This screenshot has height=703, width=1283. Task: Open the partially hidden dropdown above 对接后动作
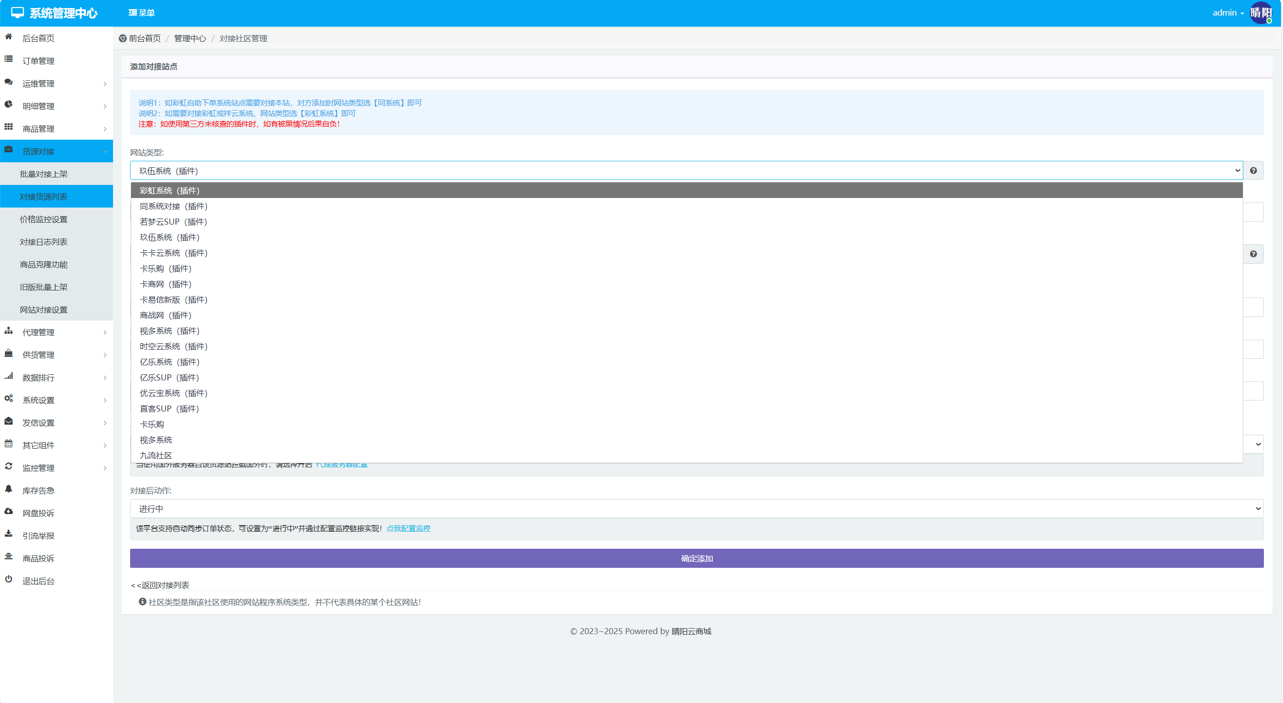1253,444
